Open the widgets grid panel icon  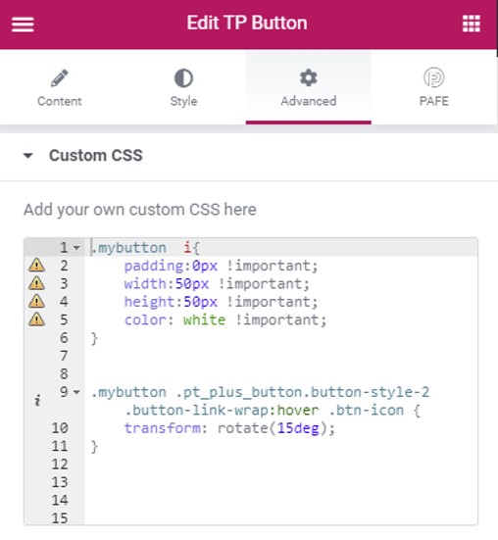coord(472,24)
